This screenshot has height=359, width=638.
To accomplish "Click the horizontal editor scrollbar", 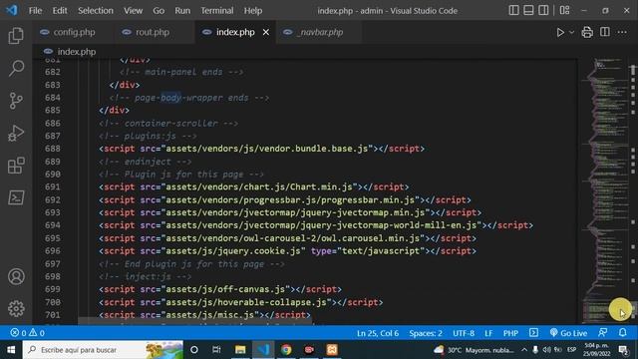I will click(x=195, y=321).
